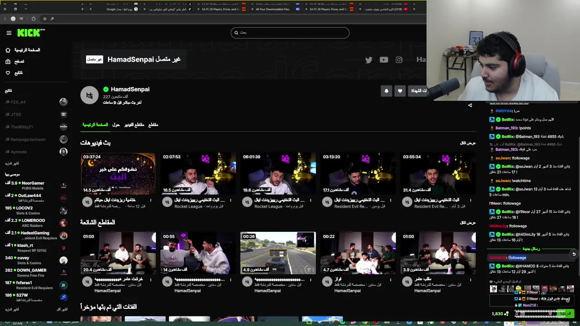The width and height of the screenshot is (580, 326).
Task: Play the 00:26 driving clip
Action: click(x=278, y=253)
